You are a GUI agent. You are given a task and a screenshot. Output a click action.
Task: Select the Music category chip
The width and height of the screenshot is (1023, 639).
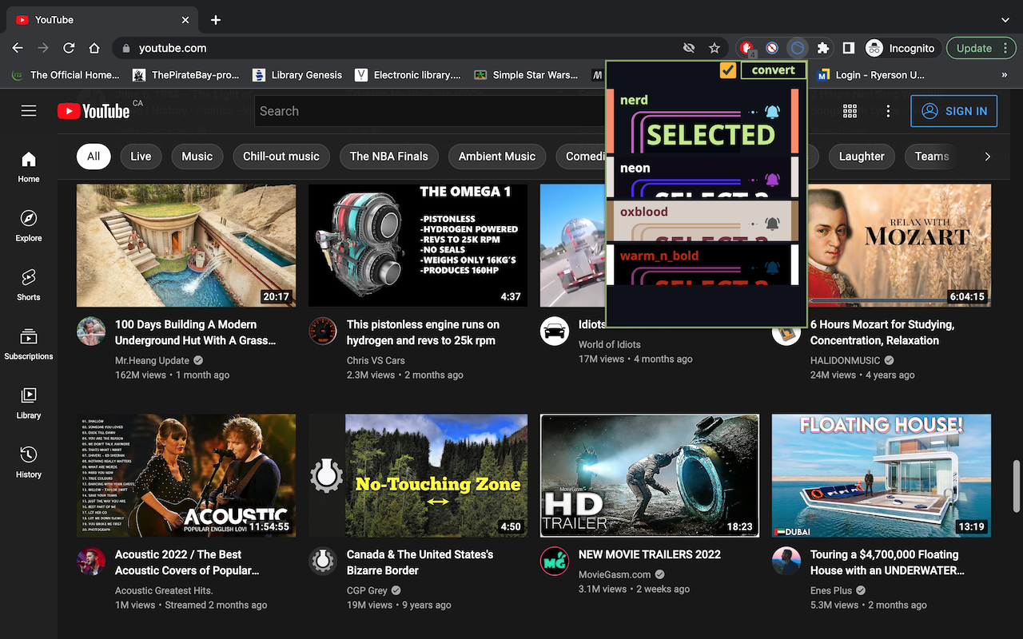pyautogui.click(x=197, y=157)
